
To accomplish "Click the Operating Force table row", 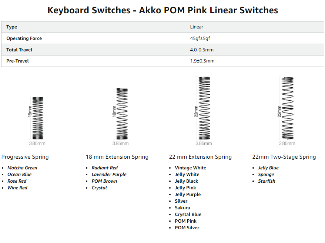I will coord(163,38).
